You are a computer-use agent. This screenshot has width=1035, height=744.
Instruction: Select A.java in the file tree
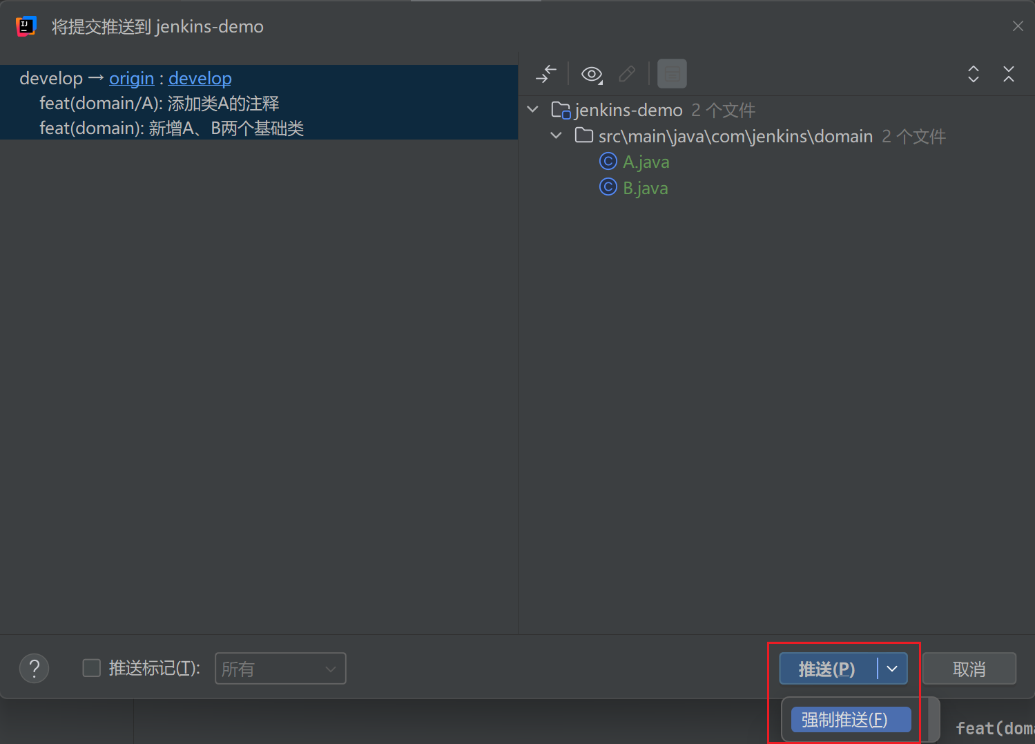click(646, 162)
